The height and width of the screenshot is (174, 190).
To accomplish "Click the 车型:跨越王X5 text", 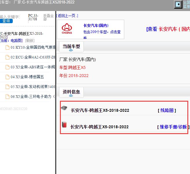I will 72,67.
